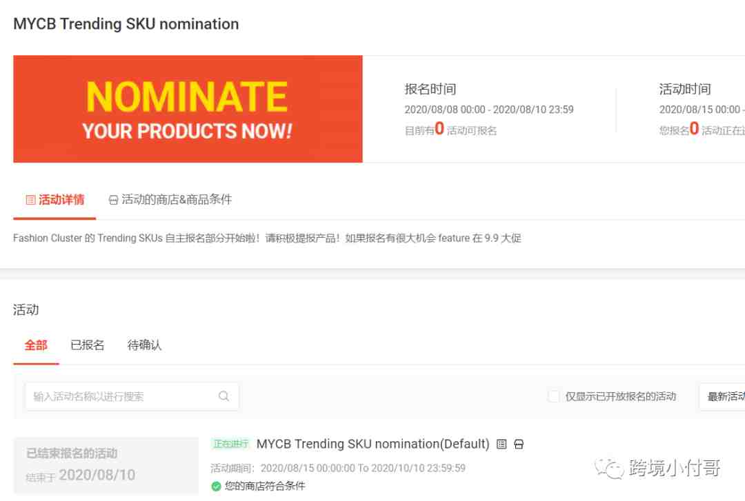745x501 pixels.
Task: Select the 待确认 tab
Action: pos(144,345)
